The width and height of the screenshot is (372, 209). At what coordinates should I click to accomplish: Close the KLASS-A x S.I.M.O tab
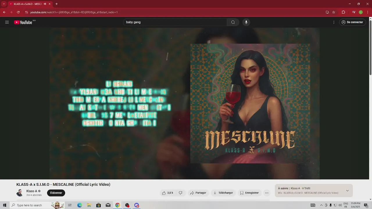[x=49, y=4]
